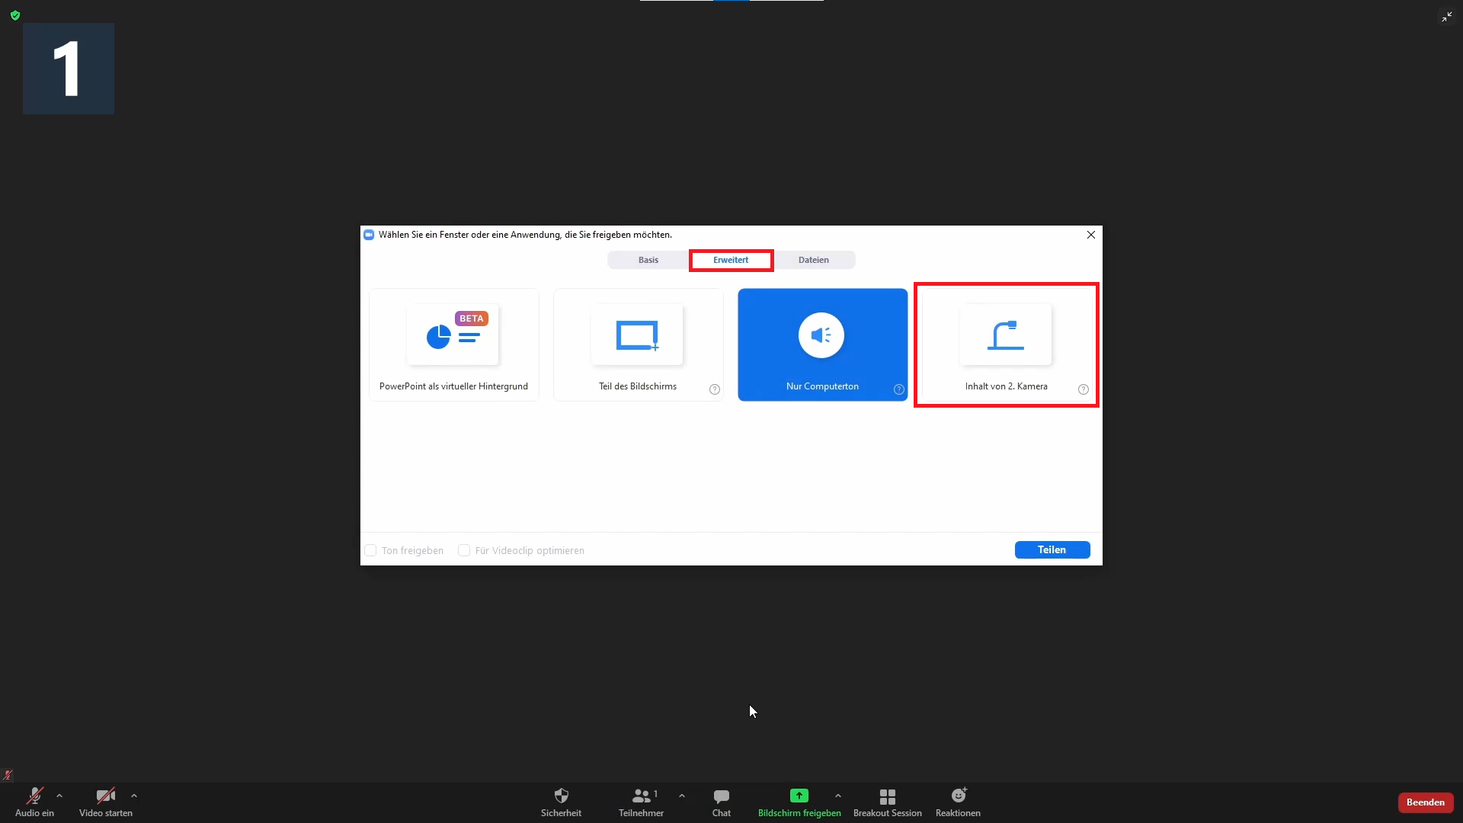
Task: Click the red Beenden button
Action: [x=1425, y=802]
